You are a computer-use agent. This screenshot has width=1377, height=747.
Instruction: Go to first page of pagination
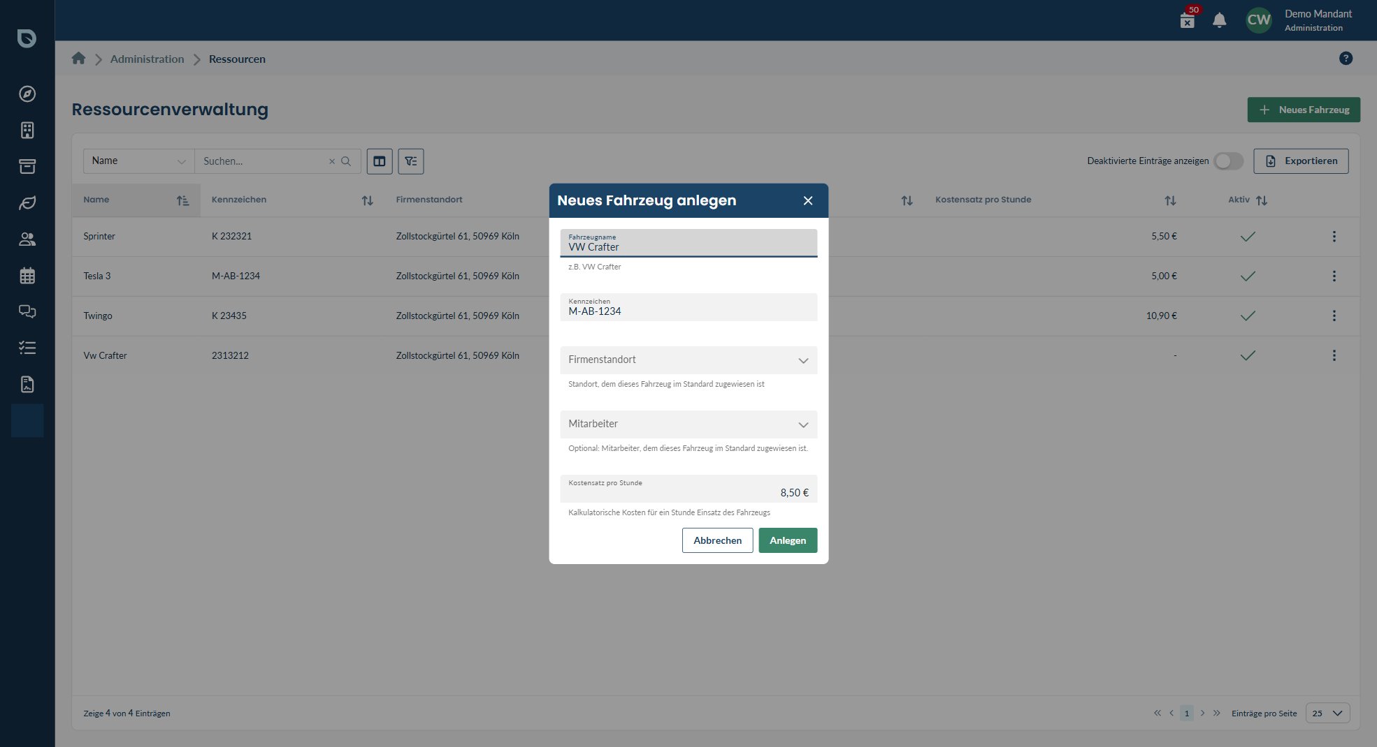(x=1157, y=713)
